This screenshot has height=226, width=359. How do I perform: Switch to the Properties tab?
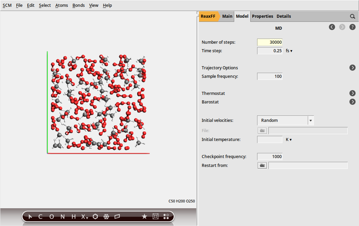tap(263, 16)
